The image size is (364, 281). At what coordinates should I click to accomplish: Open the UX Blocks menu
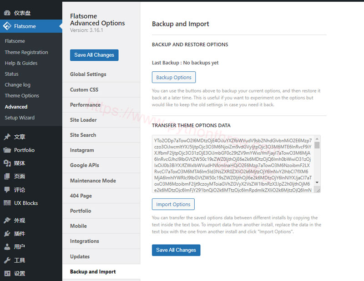click(31, 203)
